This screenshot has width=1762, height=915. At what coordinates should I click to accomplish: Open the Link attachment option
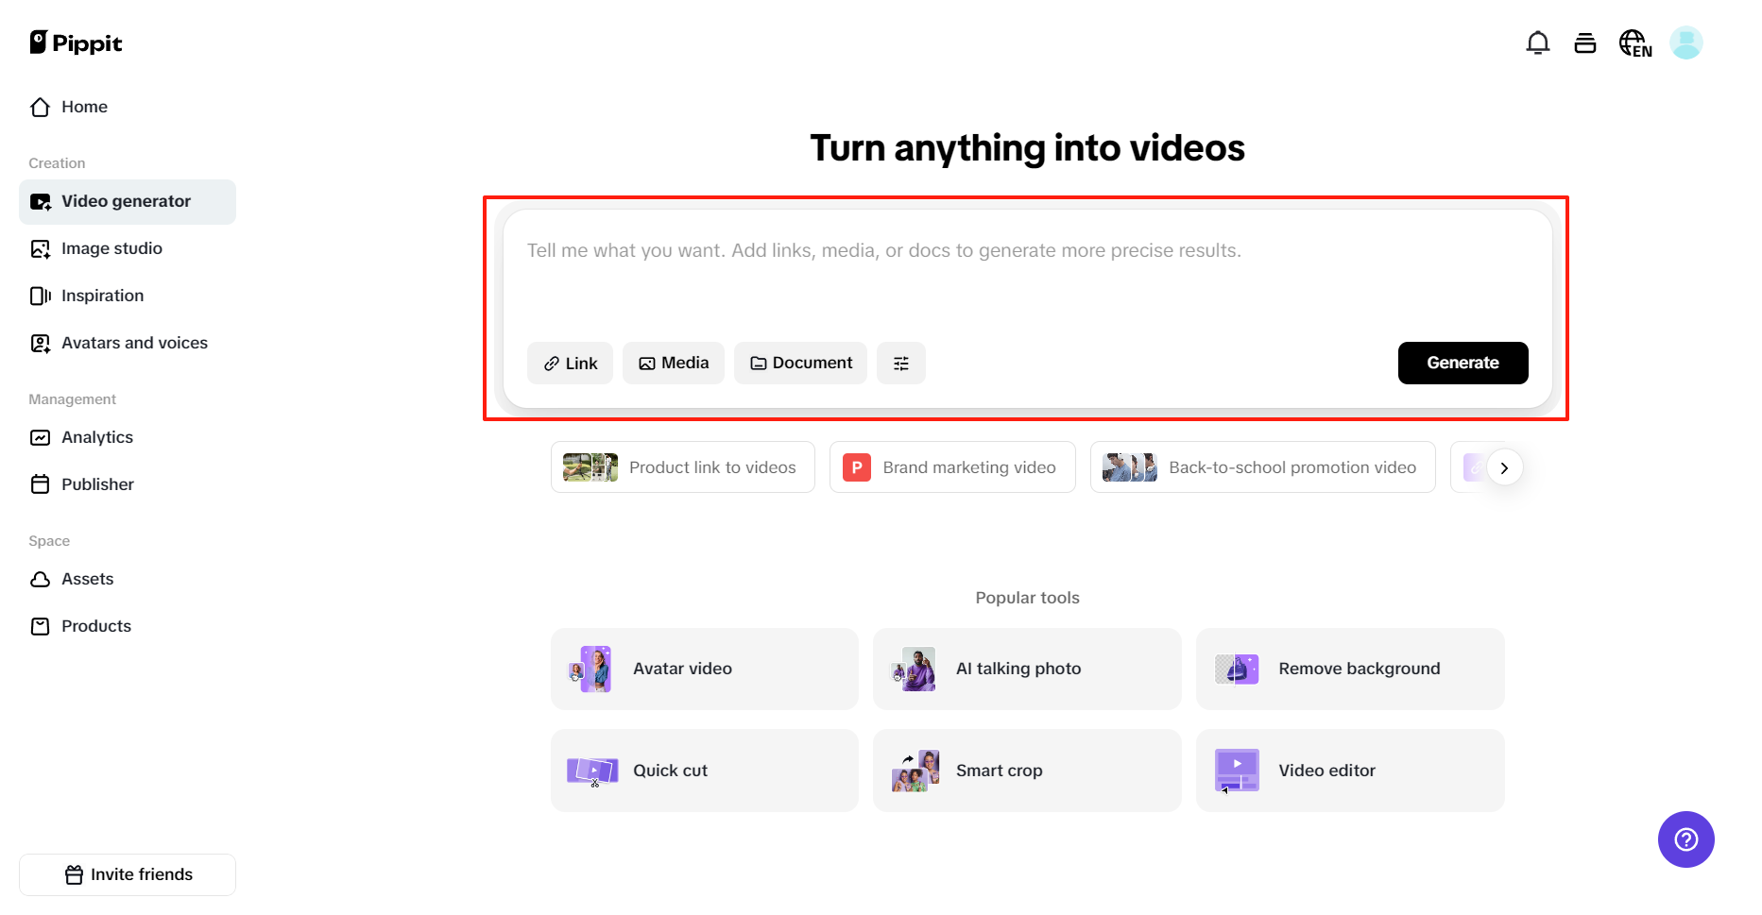(570, 363)
